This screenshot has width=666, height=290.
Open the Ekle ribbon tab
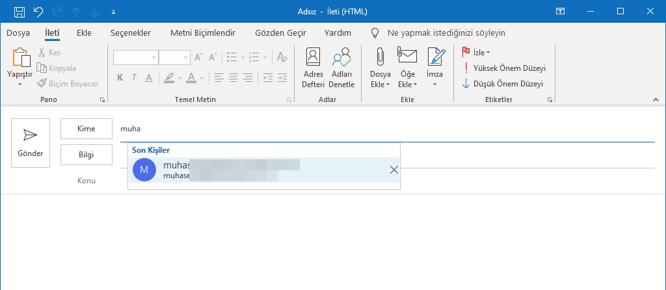(x=84, y=33)
